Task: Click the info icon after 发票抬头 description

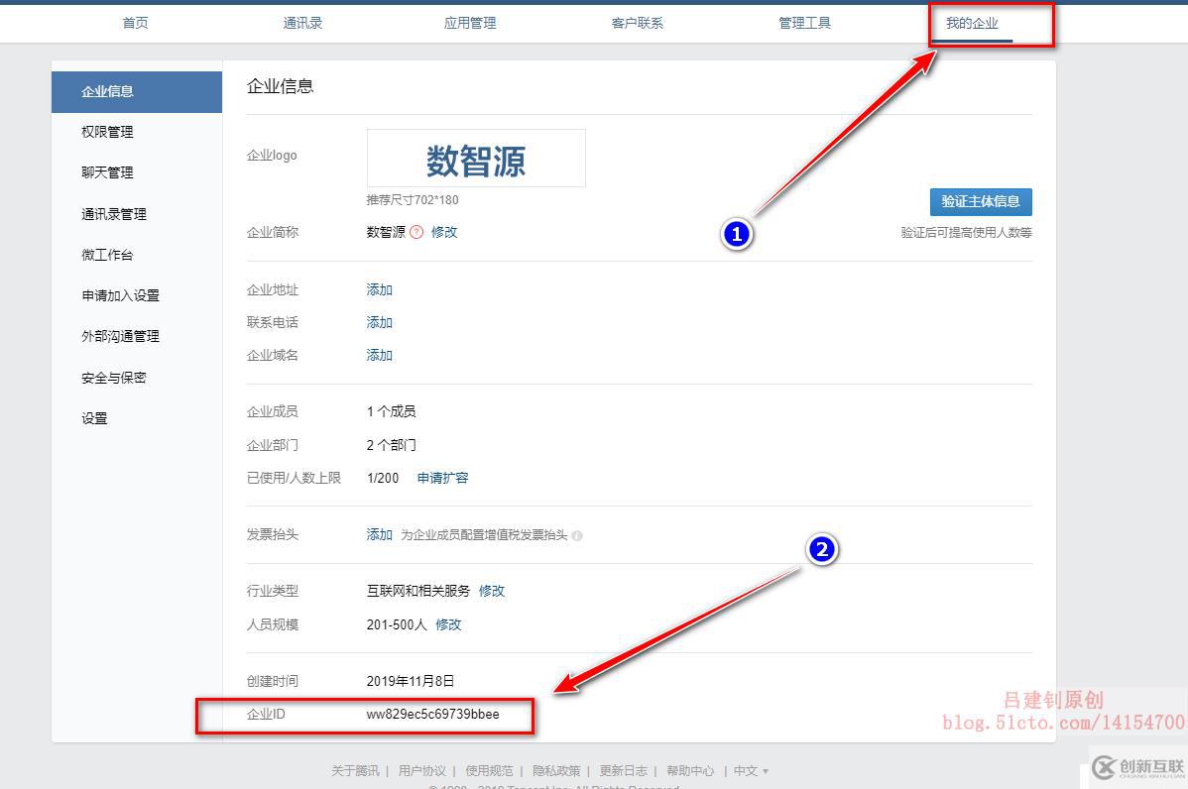Action: click(x=577, y=534)
